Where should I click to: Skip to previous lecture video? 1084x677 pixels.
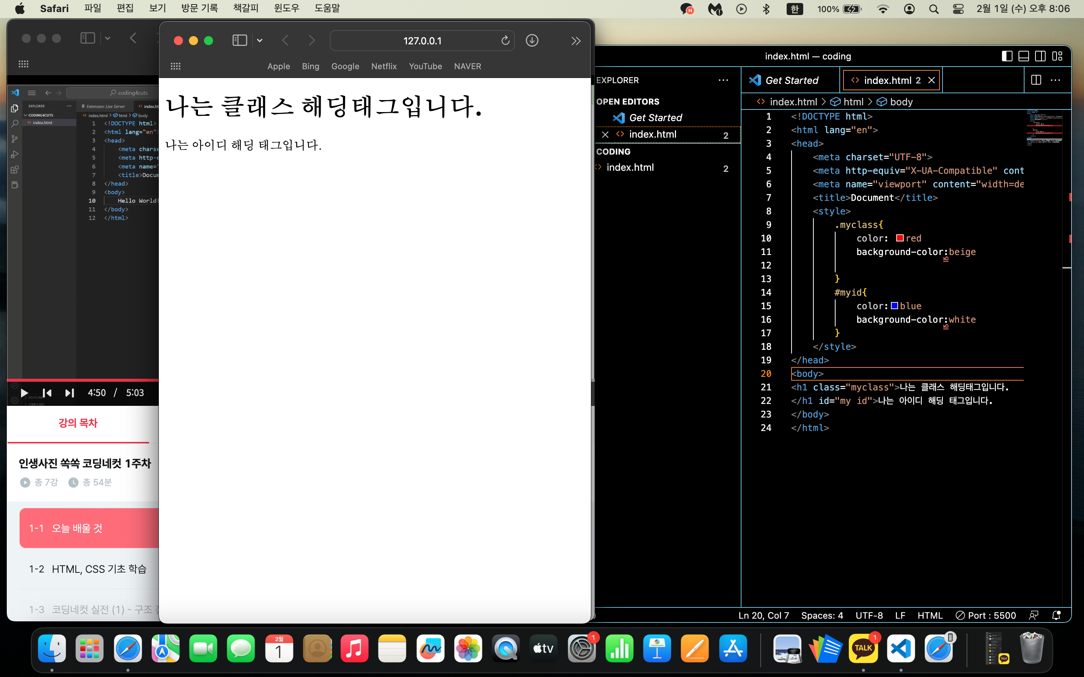[47, 393]
